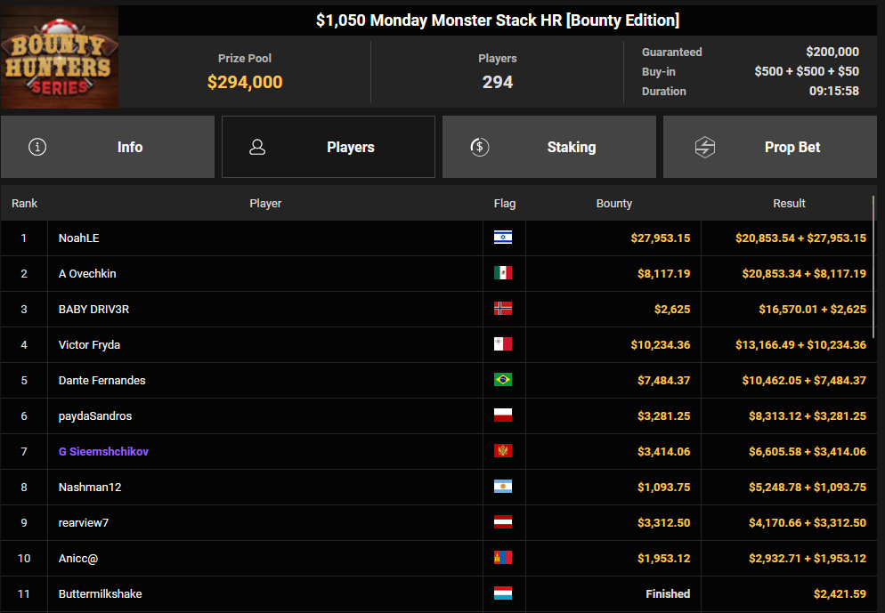Click the Result column header

pyautogui.click(x=789, y=204)
